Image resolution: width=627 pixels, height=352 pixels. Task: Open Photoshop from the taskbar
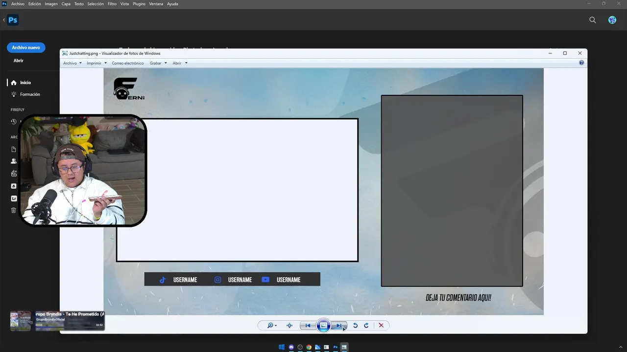tap(336, 347)
